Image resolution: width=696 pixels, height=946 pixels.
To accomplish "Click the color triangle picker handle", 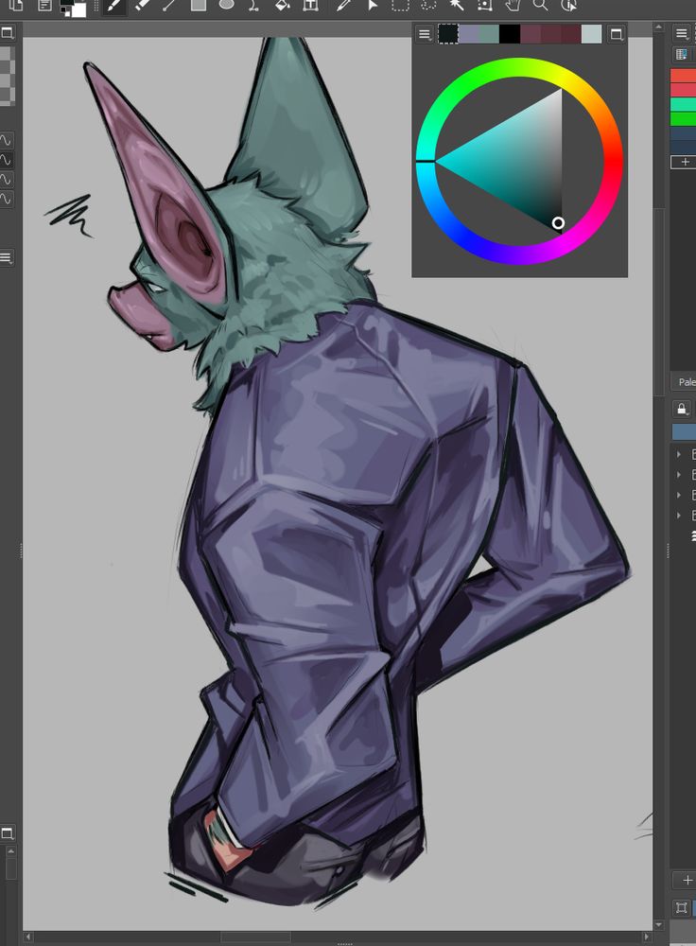I will pyautogui.click(x=558, y=223).
